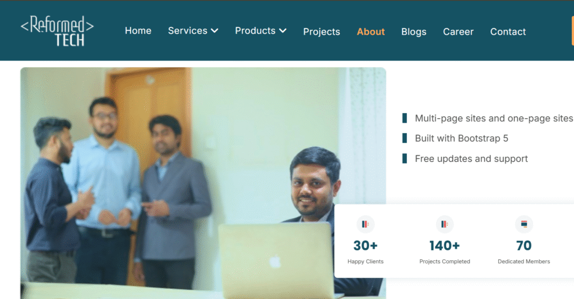Screen dimensions: 574x299
Task: Expand the Products dropdown chevron
Action: point(283,31)
